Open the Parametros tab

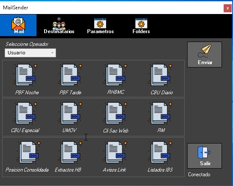100,25
